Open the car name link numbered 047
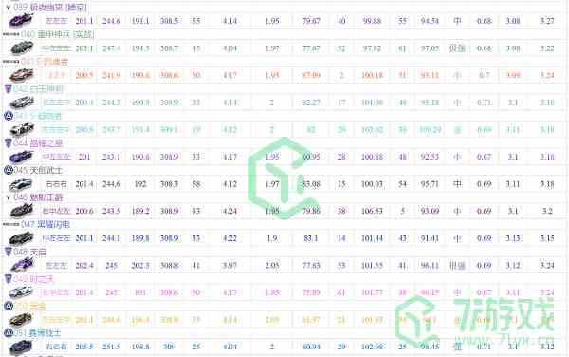The height and width of the screenshot is (357, 569). coord(46,224)
